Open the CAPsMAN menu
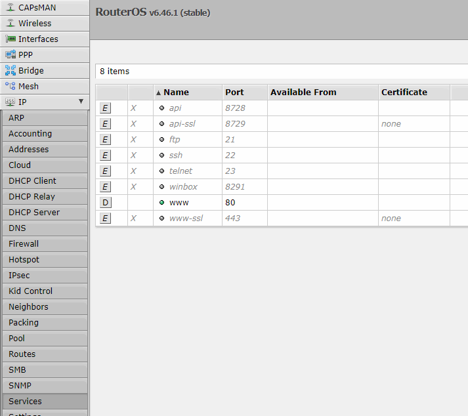Screen dimensions: 468x416 tap(45, 7)
